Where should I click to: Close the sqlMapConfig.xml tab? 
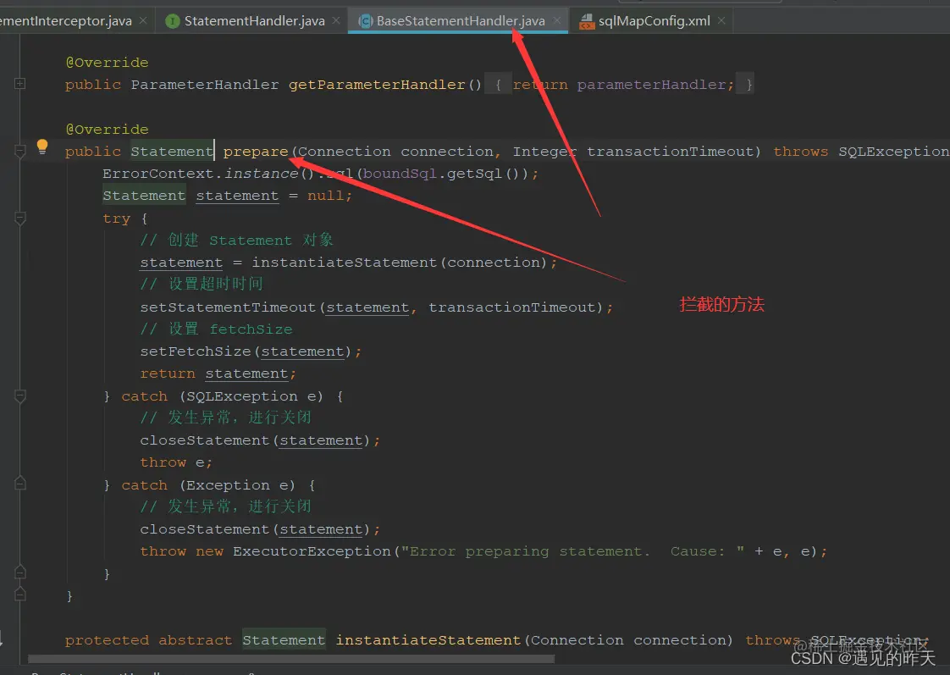pyautogui.click(x=721, y=20)
